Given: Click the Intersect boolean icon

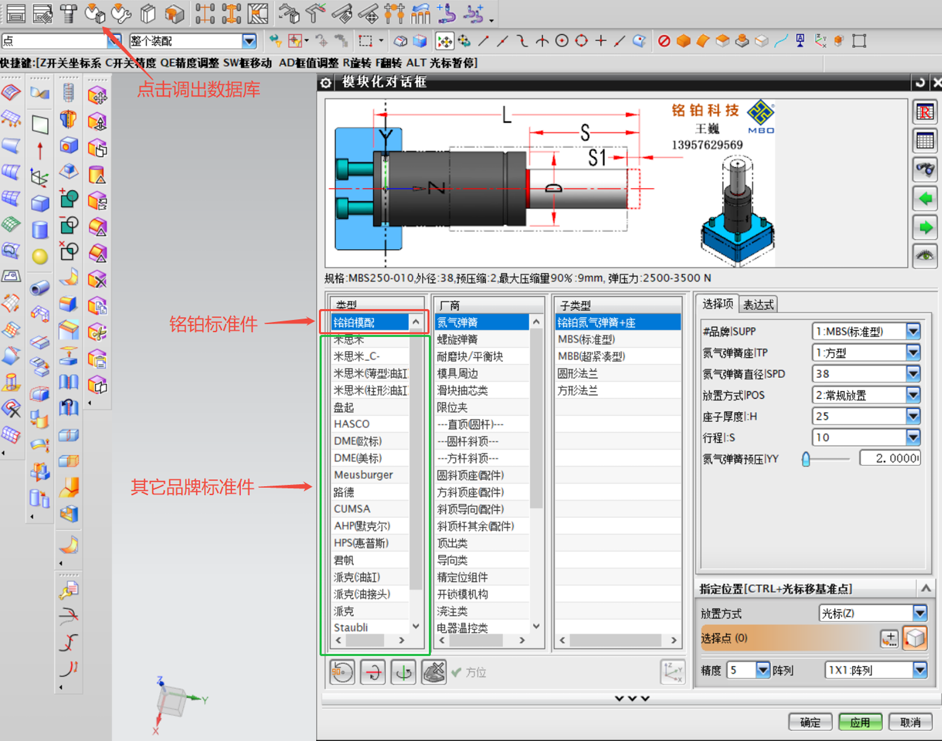Looking at the screenshot, I should coord(69,251).
